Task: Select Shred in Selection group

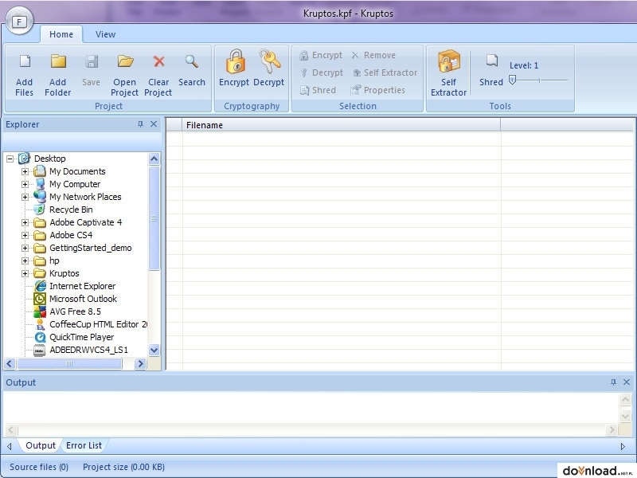Action: coord(318,90)
